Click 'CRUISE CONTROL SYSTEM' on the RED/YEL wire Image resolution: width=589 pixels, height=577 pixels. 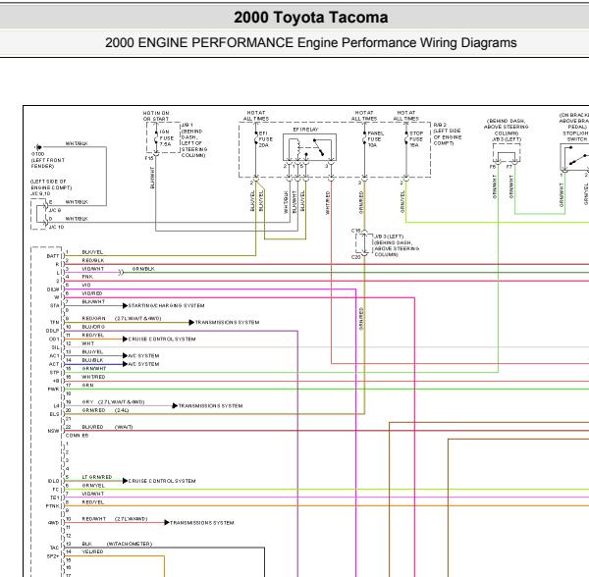coord(162,339)
